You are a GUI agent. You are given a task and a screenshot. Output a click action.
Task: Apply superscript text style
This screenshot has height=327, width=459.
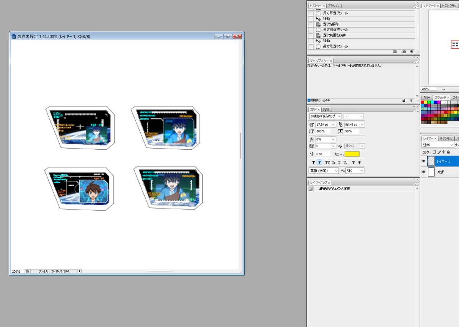point(340,162)
